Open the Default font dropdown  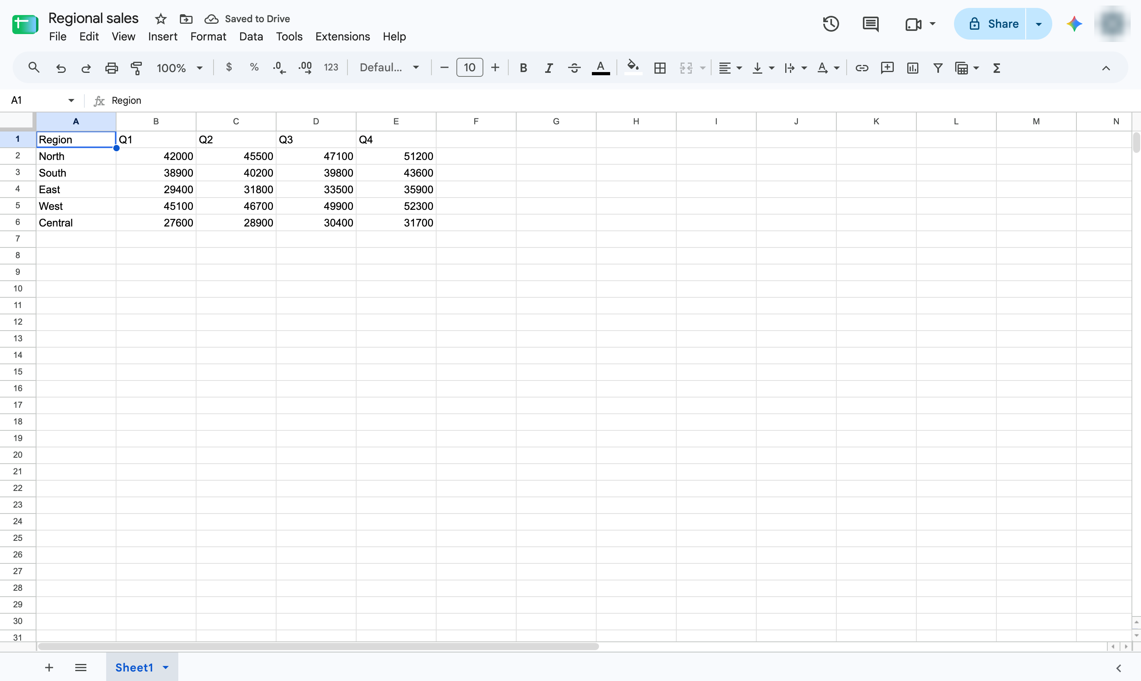pyautogui.click(x=389, y=68)
